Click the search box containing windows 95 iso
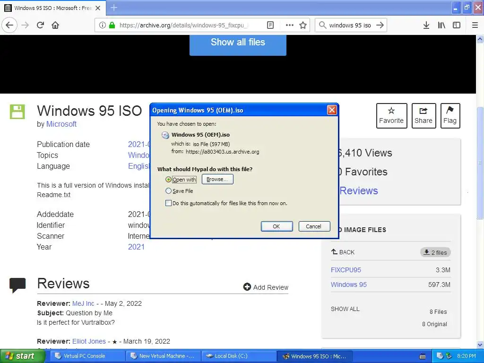 (350, 26)
